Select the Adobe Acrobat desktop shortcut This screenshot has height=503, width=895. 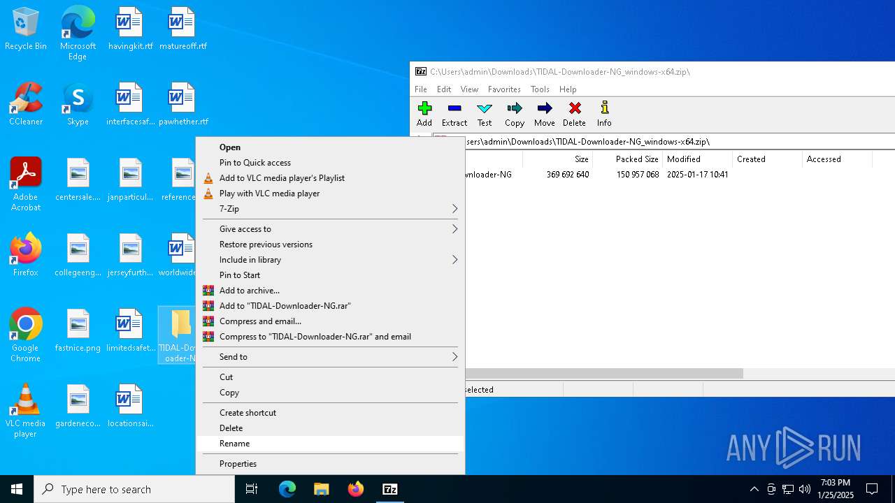tap(26, 184)
